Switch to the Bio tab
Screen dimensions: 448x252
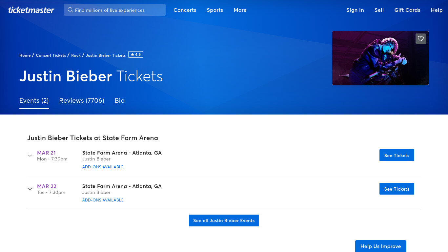(120, 101)
